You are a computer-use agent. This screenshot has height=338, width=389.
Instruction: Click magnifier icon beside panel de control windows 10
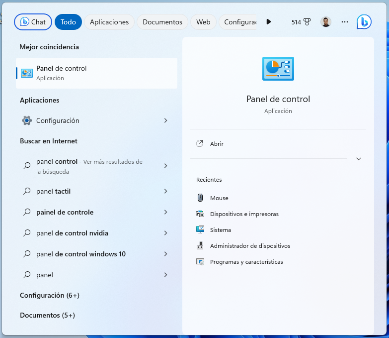tap(27, 254)
